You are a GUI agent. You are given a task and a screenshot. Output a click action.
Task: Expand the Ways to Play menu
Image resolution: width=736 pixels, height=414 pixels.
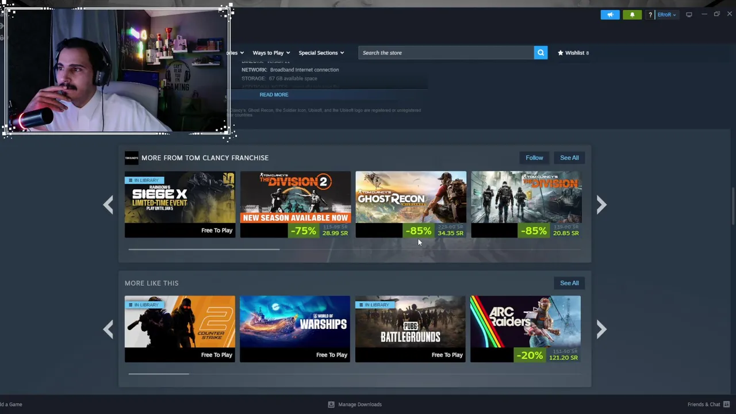[x=271, y=53]
